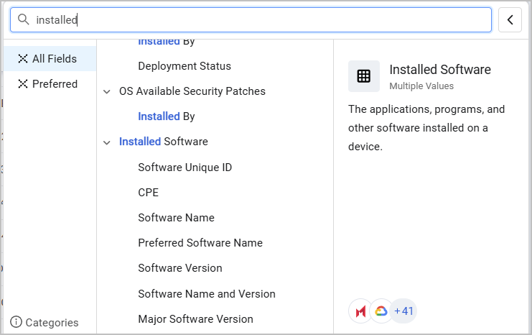This screenshot has height=335, width=532.
Task: Click the Installed Software description paragraph
Action: [x=426, y=128]
